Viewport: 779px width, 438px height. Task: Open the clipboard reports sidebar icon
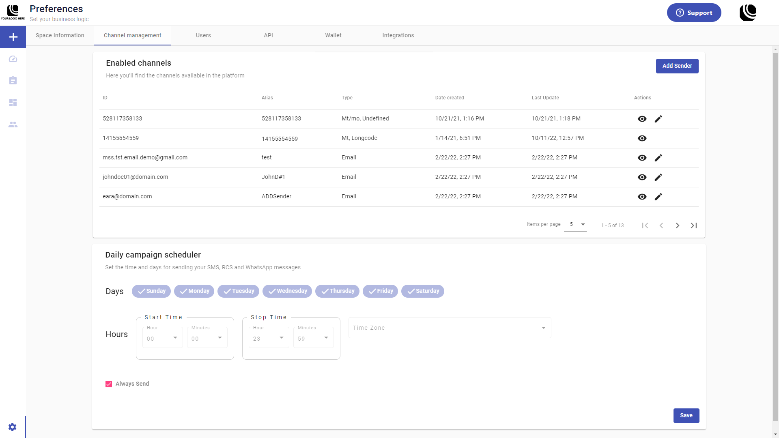click(13, 81)
